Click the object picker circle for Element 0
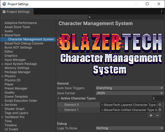Image resolution: width=165 pixels, height=132 pixels. pyautogui.click(x=160, y=105)
